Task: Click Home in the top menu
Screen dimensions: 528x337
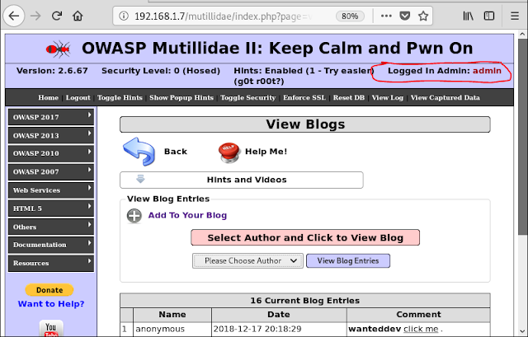Action: pyautogui.click(x=48, y=97)
